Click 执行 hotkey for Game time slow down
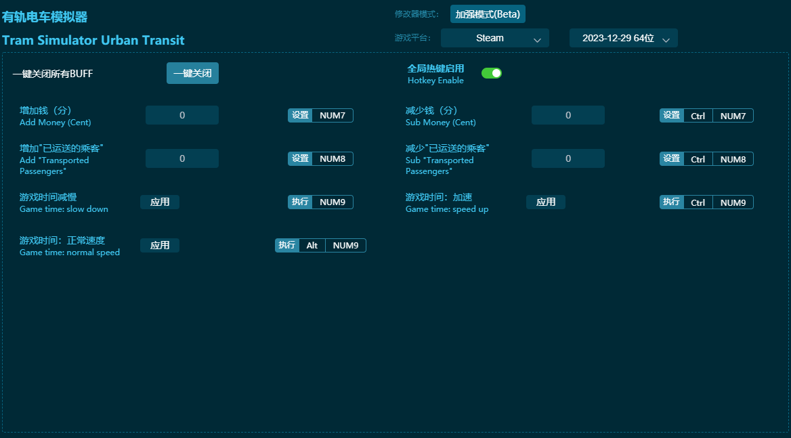791x438 pixels. [300, 202]
